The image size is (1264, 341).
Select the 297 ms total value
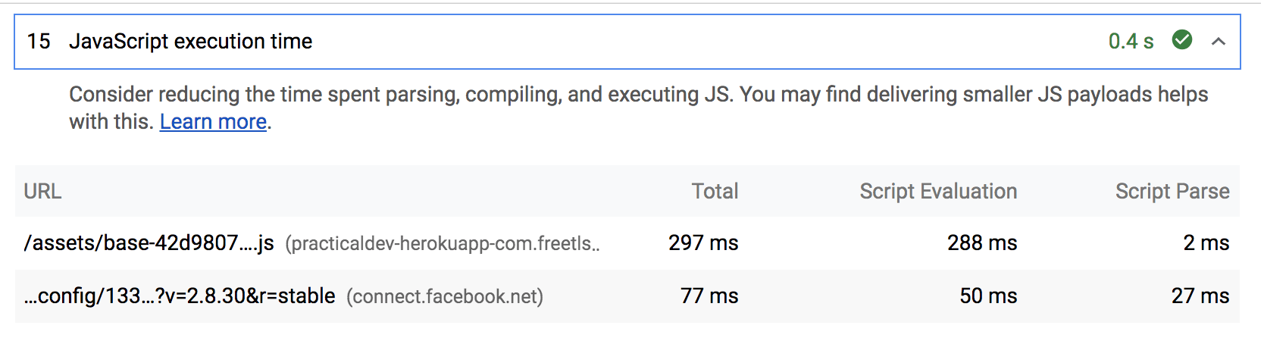coord(702,243)
